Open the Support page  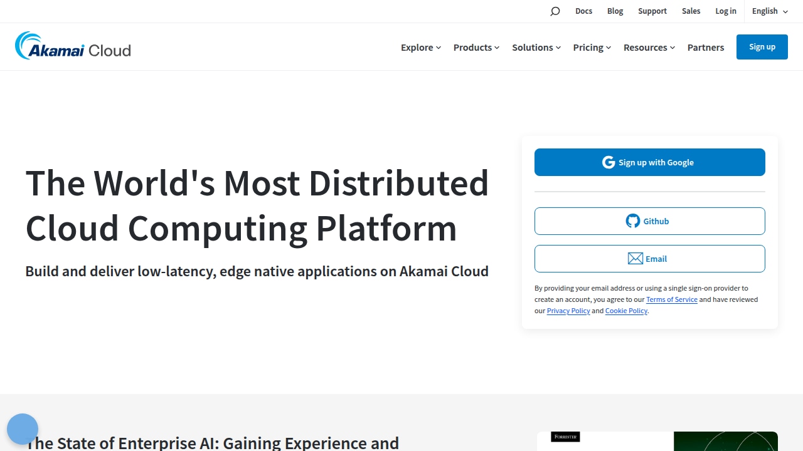[652, 11]
